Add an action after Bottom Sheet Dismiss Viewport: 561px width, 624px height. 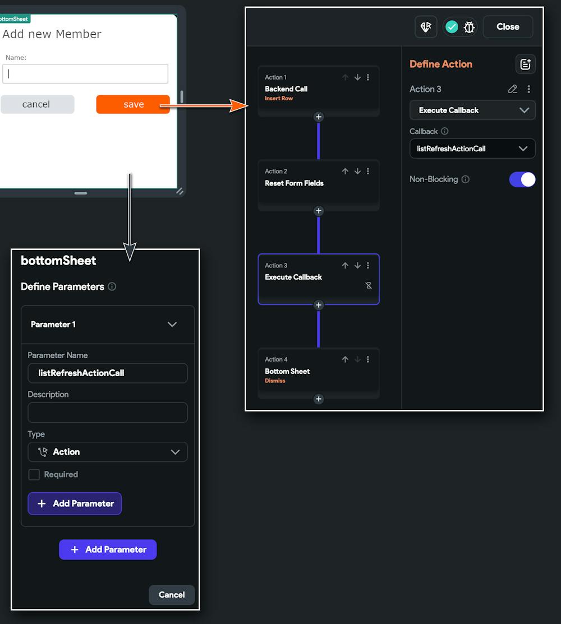(x=319, y=399)
